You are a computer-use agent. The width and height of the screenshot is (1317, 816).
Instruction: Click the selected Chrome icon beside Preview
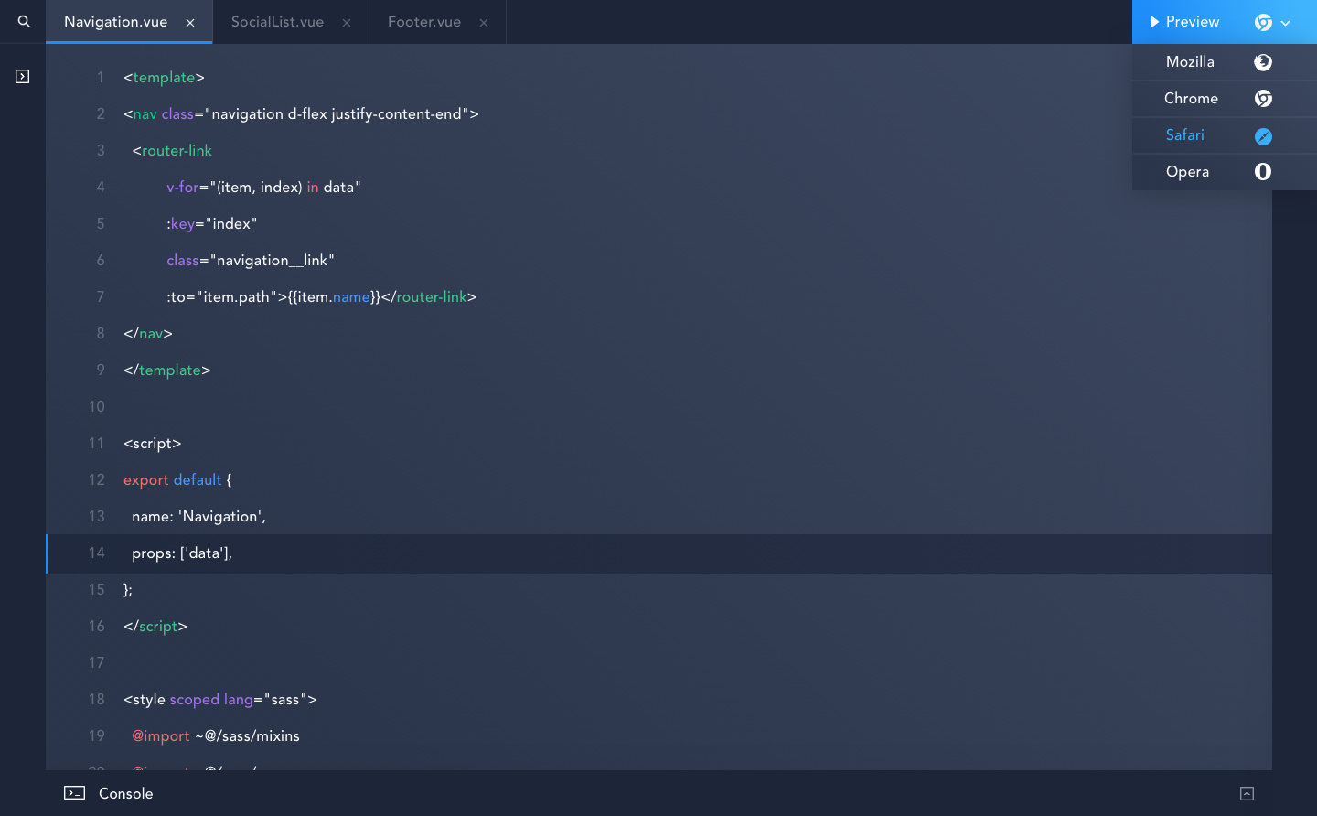point(1263,22)
